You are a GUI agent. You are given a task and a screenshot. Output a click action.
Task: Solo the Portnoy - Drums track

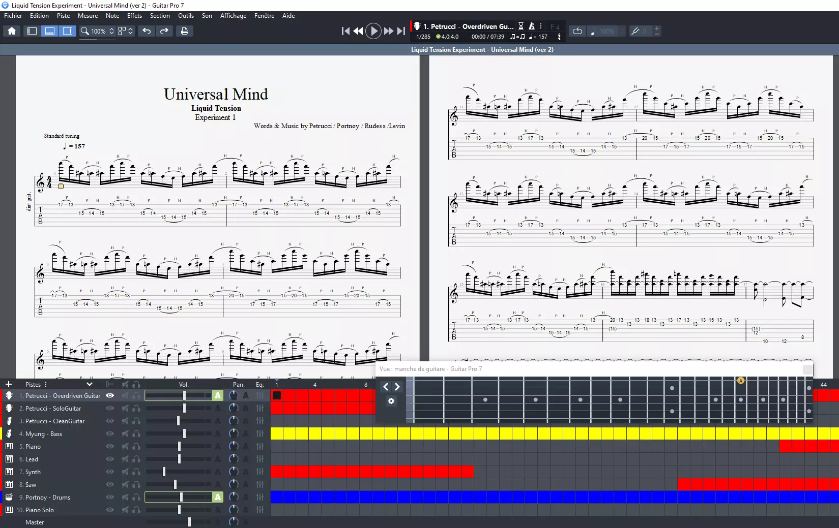[x=136, y=497]
